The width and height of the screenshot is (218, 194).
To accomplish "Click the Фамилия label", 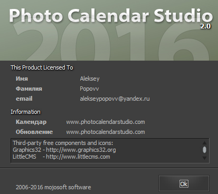I will click(x=29, y=89).
